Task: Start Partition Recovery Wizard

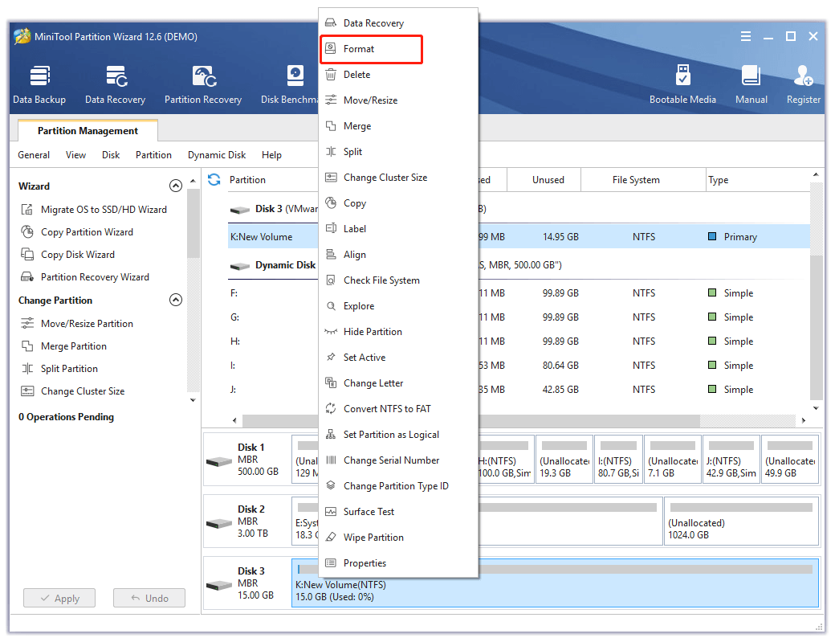Action: pyautogui.click(x=85, y=277)
